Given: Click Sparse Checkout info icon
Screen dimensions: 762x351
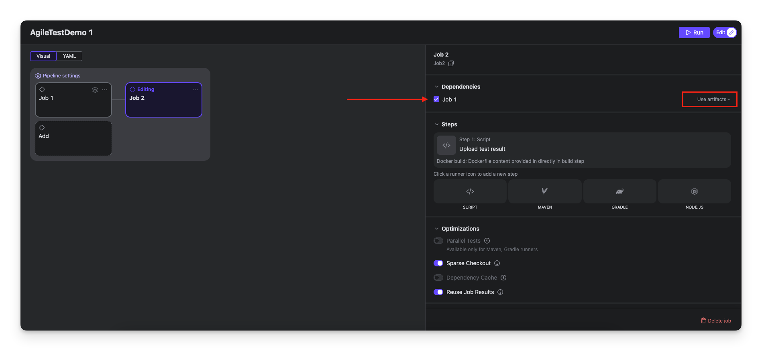Looking at the screenshot, I should coord(497,263).
